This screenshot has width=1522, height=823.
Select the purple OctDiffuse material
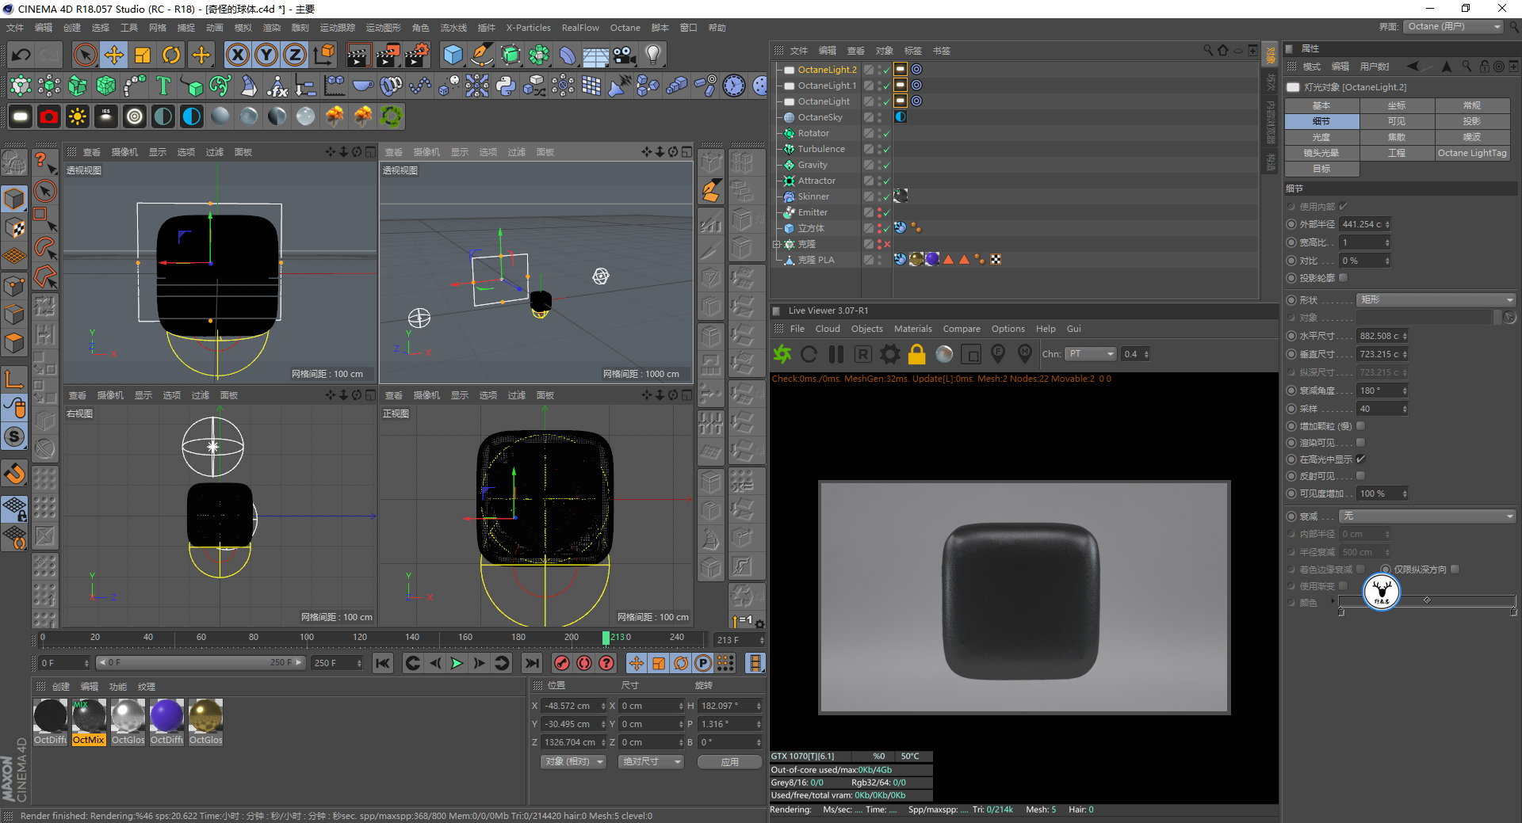[x=166, y=722]
